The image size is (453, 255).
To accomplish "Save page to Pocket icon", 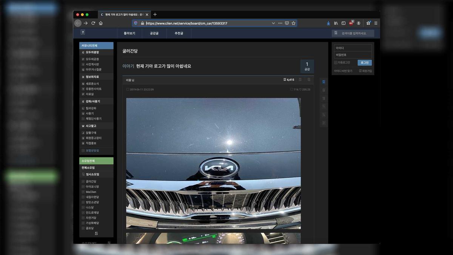I will [x=287, y=23].
